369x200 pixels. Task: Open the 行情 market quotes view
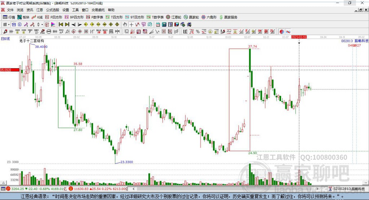coord(9,17)
